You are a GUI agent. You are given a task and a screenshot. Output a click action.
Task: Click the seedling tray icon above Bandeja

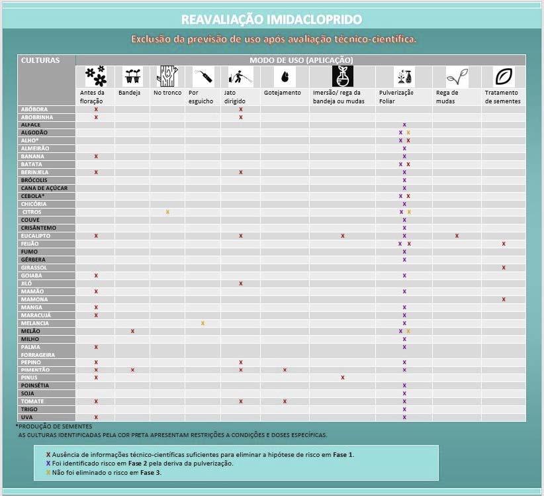click(132, 77)
